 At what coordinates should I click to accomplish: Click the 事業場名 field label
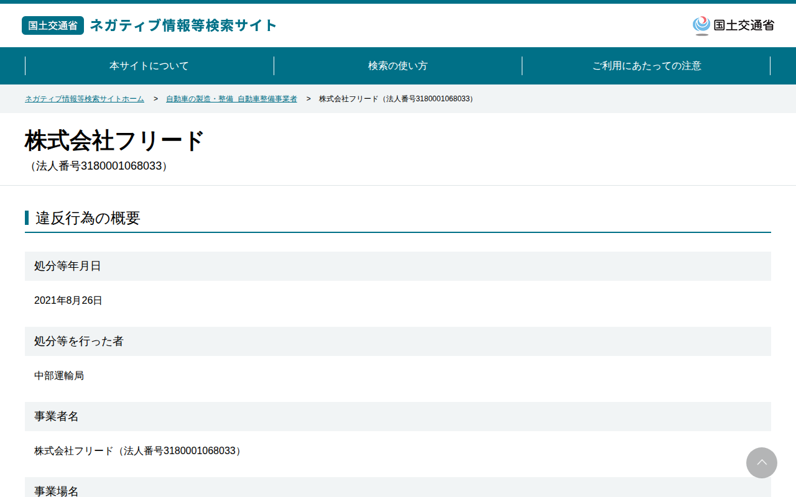click(57, 491)
